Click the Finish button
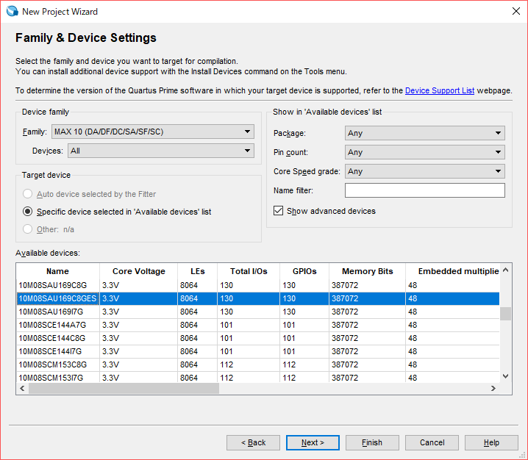The width and height of the screenshot is (528, 460). [x=372, y=442]
